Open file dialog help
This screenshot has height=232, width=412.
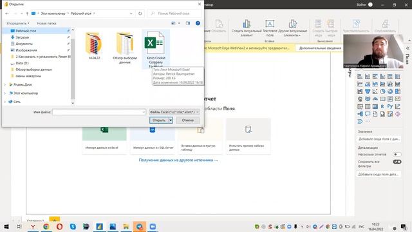(x=198, y=23)
